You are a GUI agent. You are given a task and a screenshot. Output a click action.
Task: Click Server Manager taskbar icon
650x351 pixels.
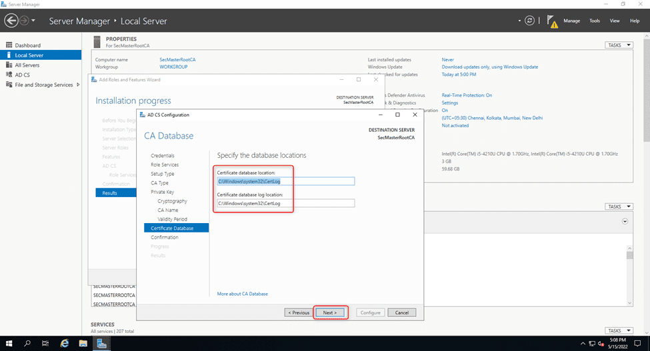click(x=101, y=344)
